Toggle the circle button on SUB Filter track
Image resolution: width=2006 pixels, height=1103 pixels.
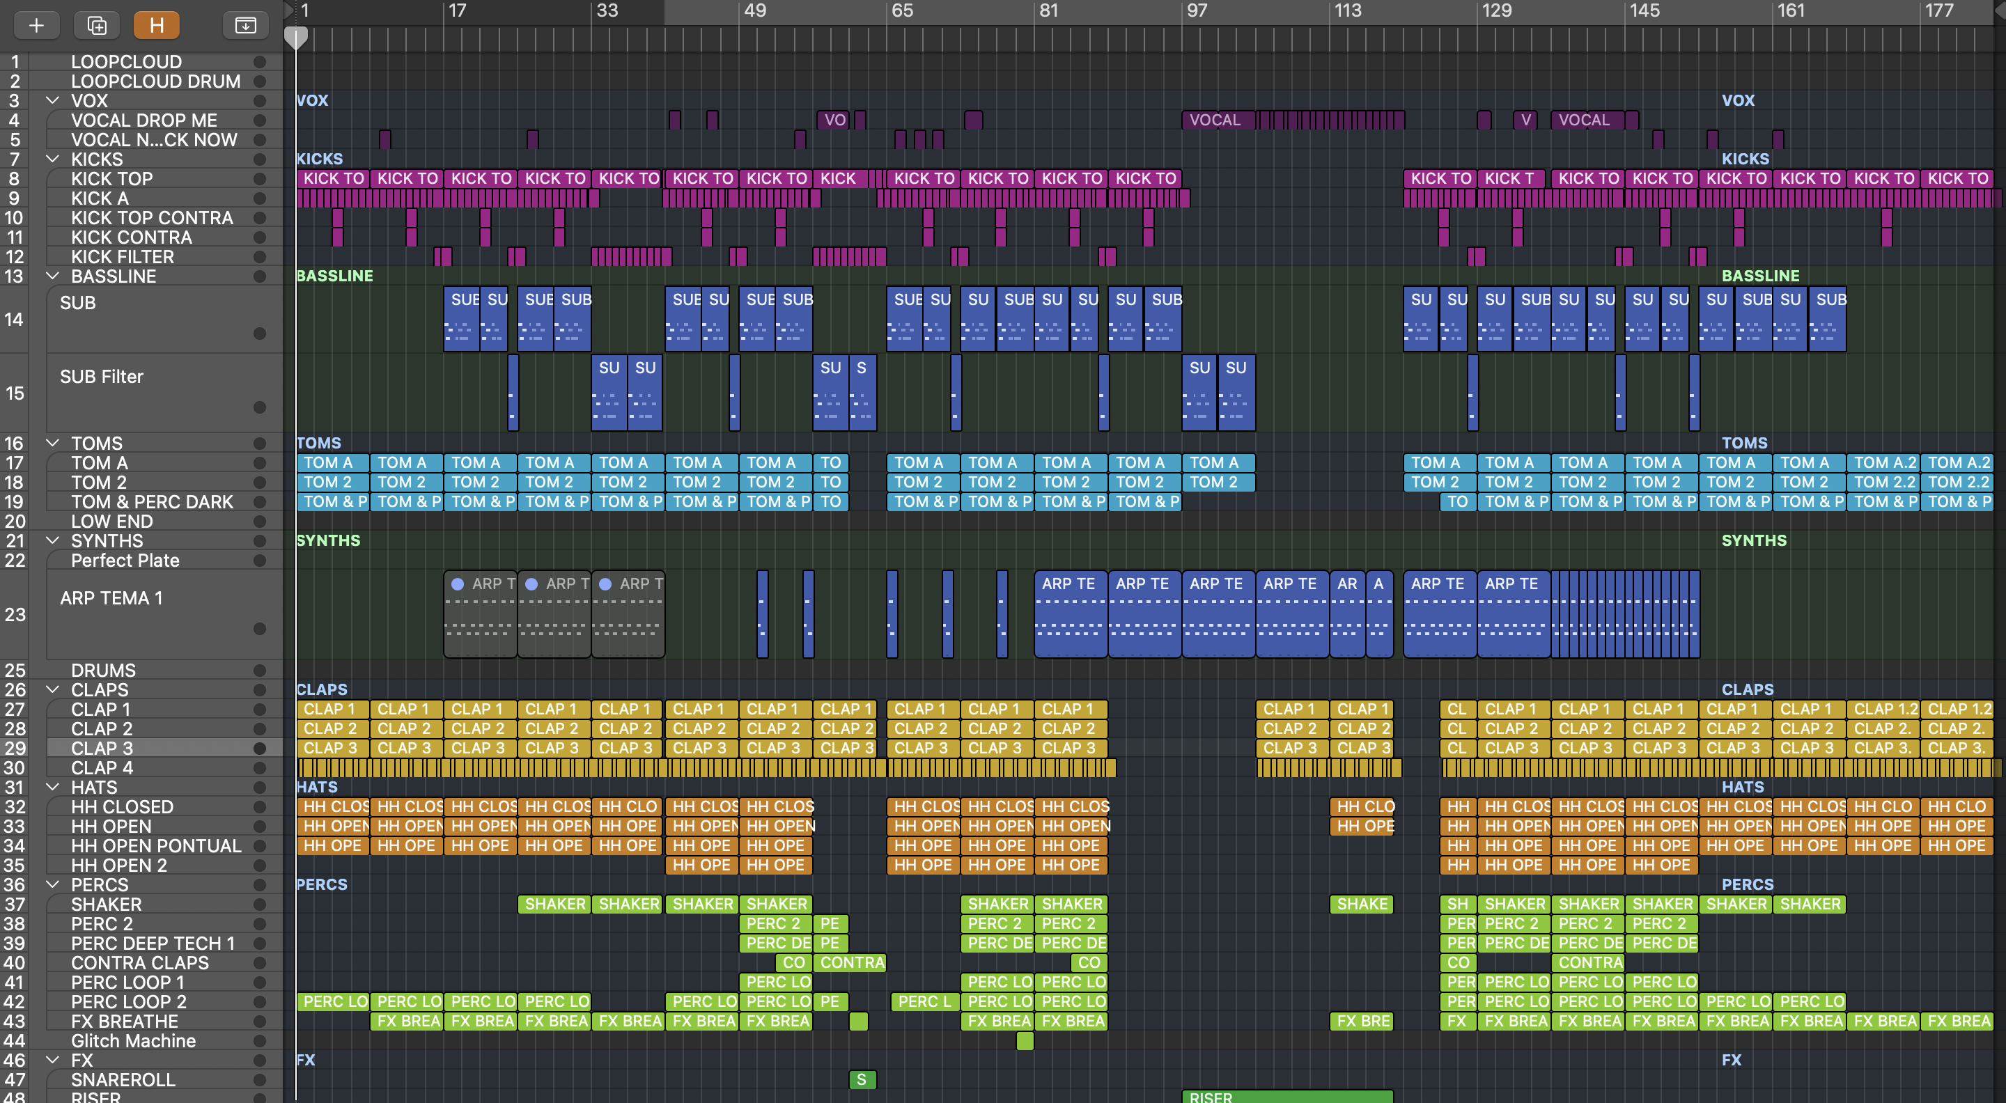point(259,407)
